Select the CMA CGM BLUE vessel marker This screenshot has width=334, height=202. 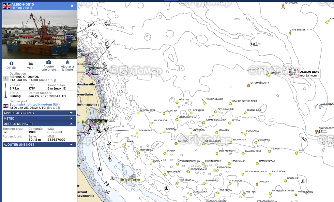(x=243, y=154)
